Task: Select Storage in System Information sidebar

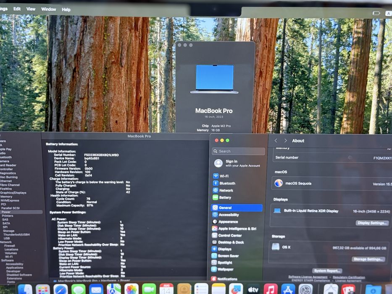Action: [9, 231]
